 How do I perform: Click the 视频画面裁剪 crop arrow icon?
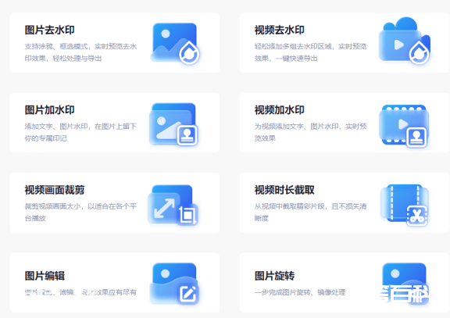pyautogui.click(x=173, y=205)
